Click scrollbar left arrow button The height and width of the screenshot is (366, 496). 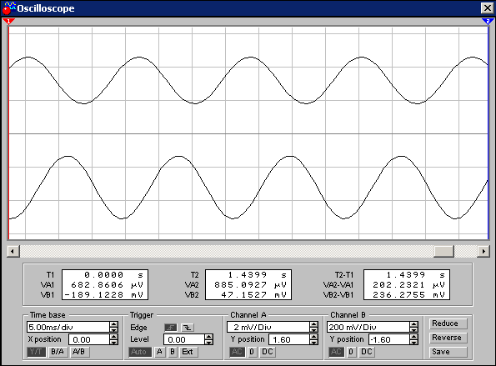[13, 252]
